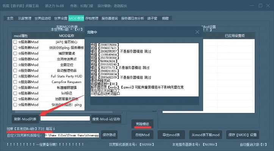
Task: Click 饥荒联机版版本号 status text
Action: (132, 145)
